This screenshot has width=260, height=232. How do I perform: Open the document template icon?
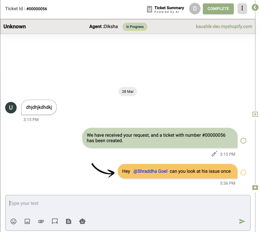click(x=69, y=221)
